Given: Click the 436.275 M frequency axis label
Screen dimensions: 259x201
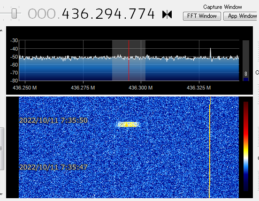Looking at the screenshot, I should tap(83, 88).
